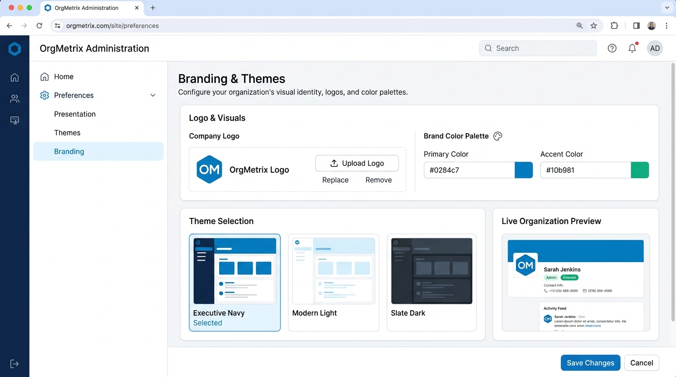Open the monitor presentation icon in the rail
This screenshot has width=676, height=377.
pos(15,120)
